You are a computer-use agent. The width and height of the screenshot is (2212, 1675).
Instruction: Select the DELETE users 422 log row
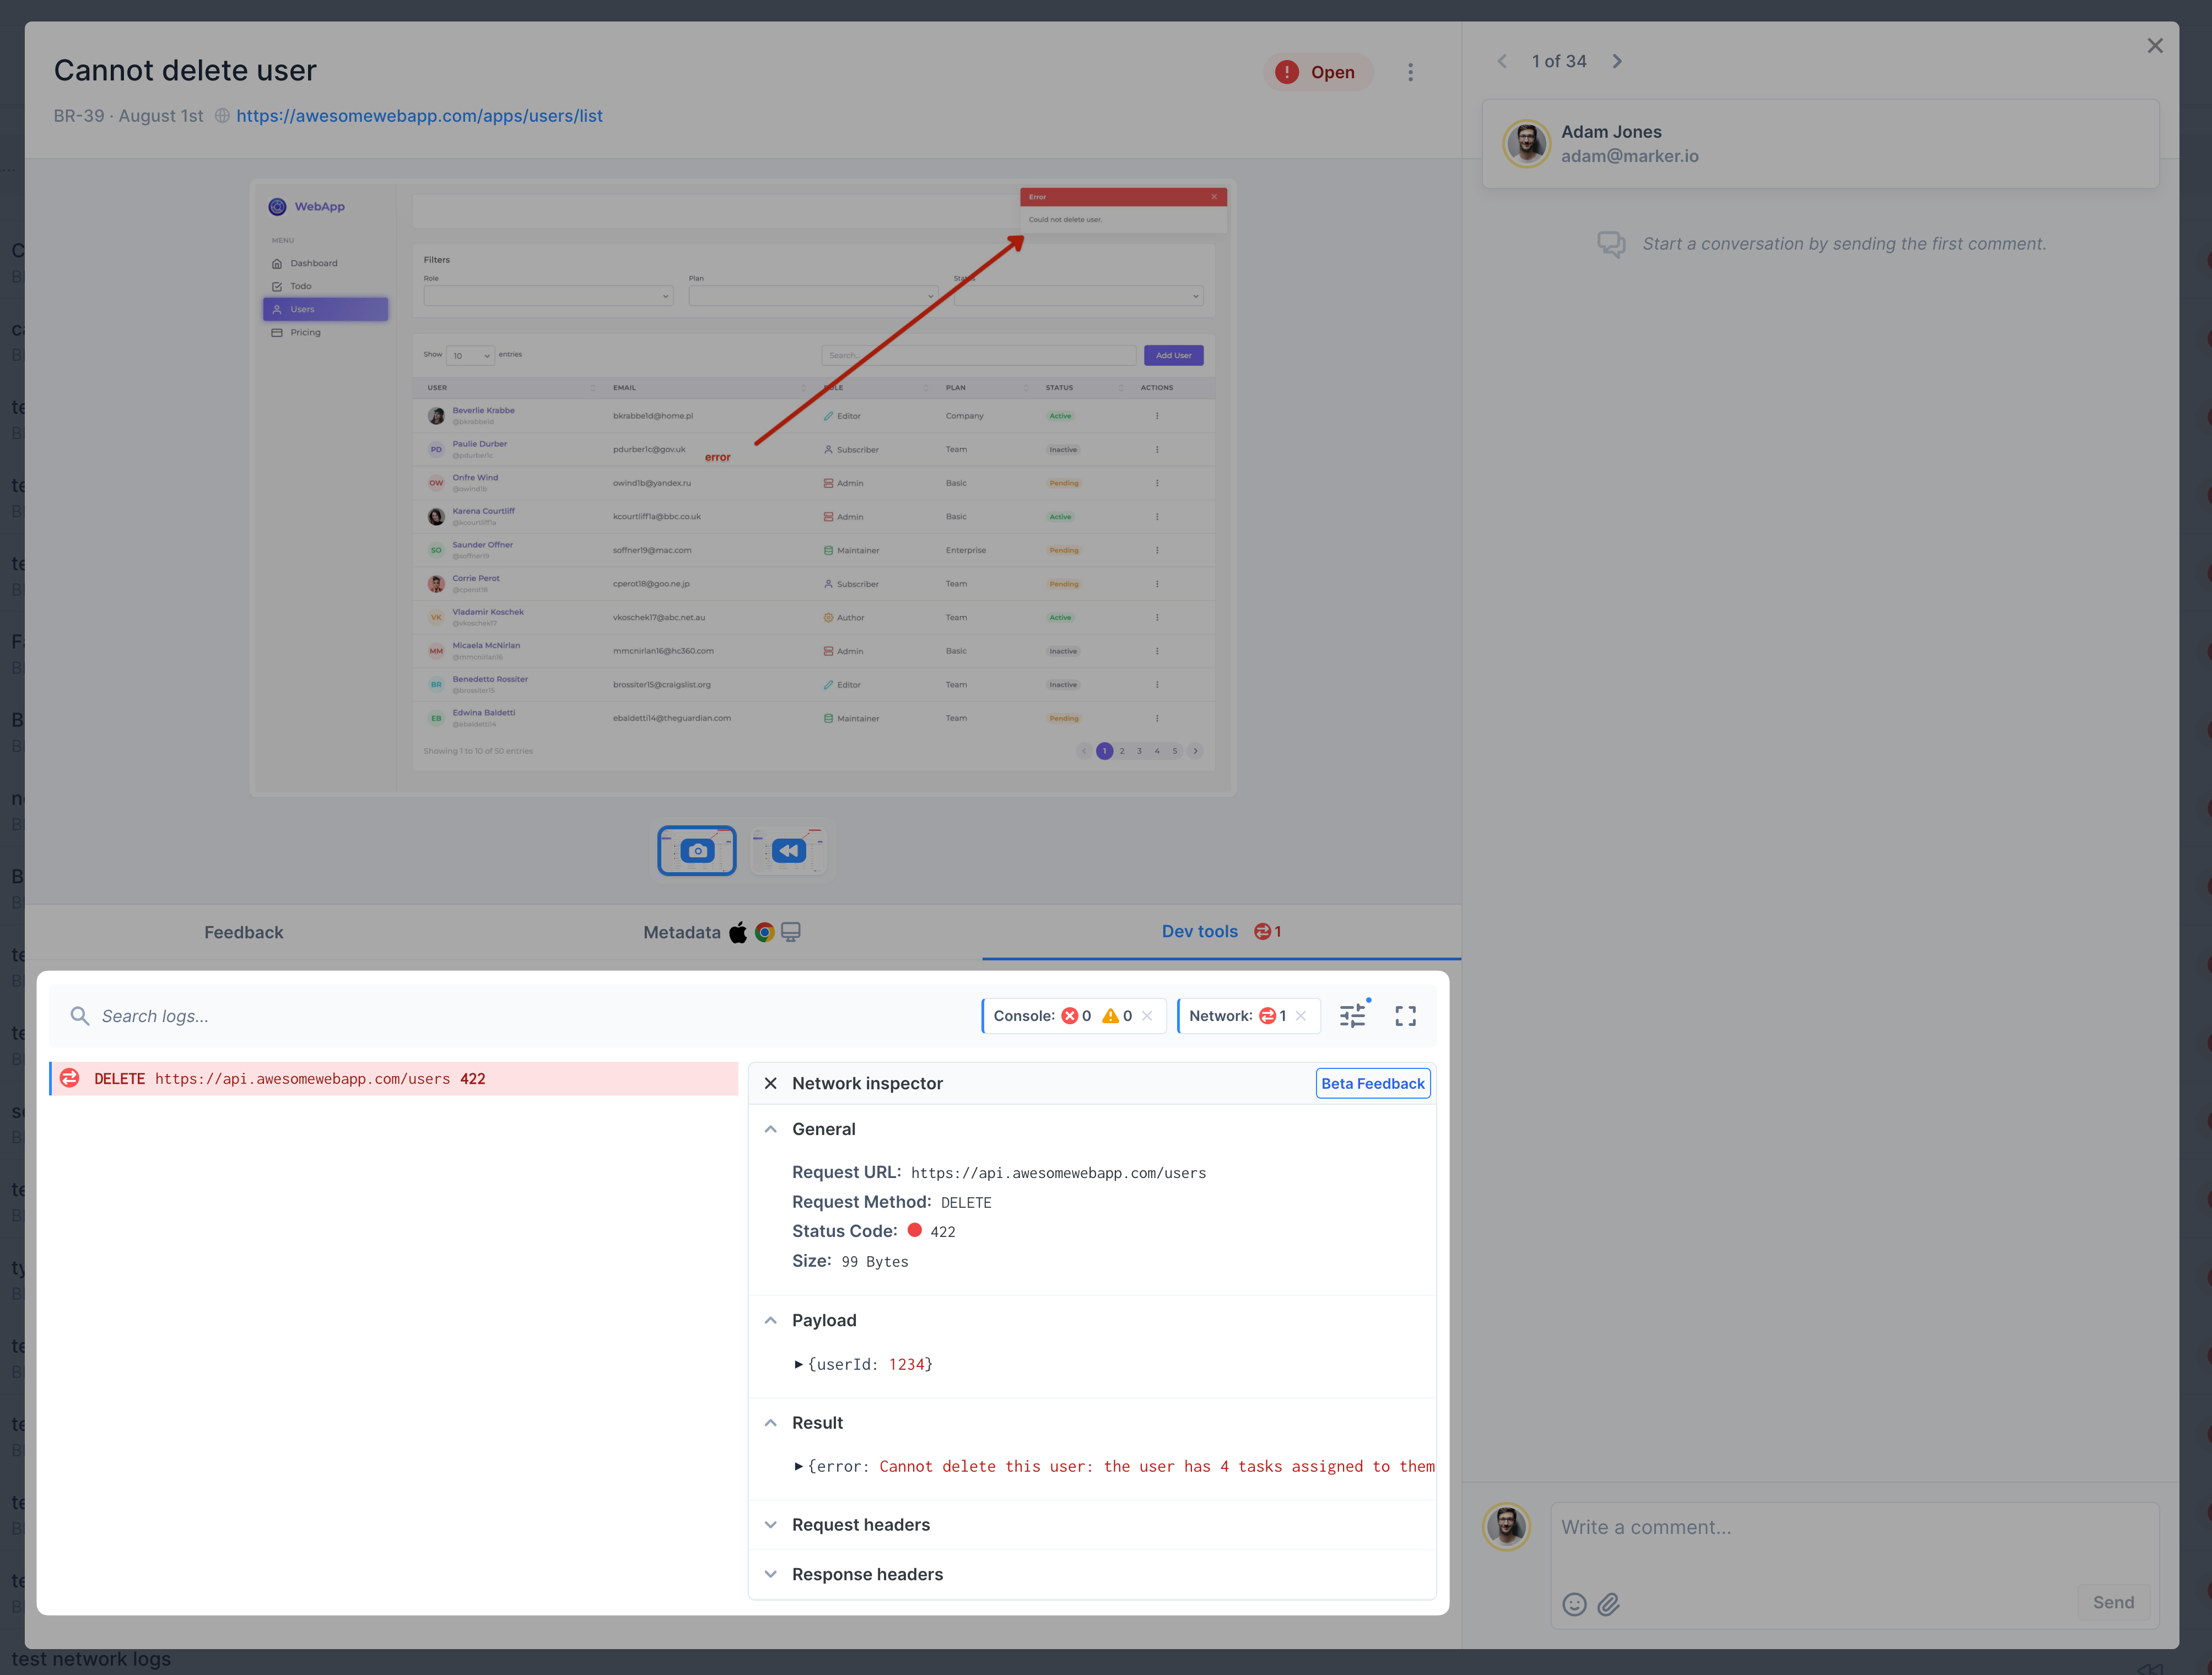[x=394, y=1079]
